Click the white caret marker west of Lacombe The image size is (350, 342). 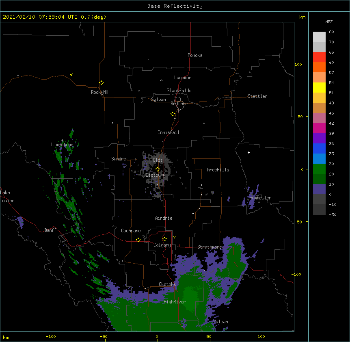(161, 80)
